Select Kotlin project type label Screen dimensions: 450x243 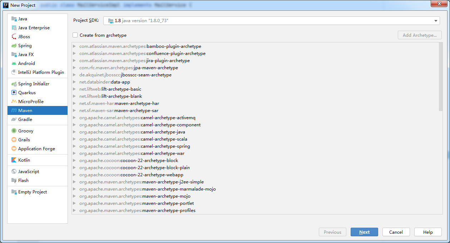24,160
